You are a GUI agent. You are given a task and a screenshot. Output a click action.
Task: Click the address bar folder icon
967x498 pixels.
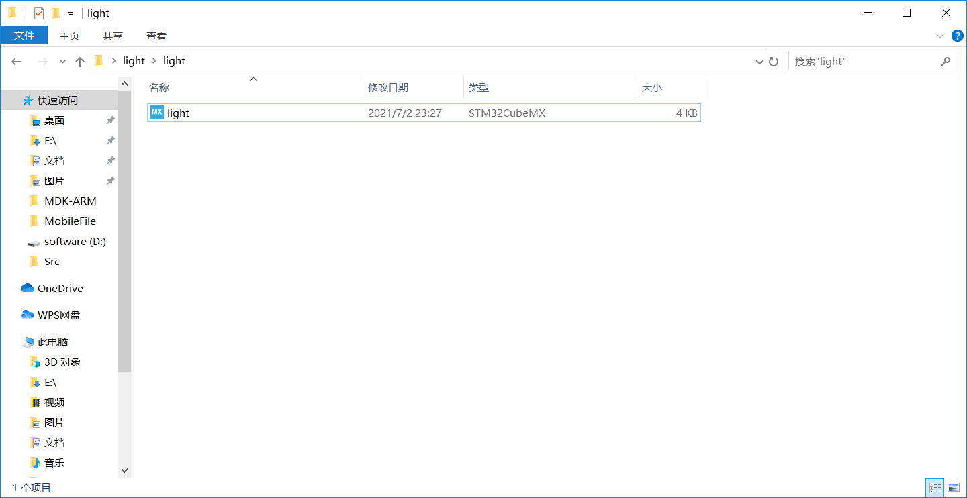click(99, 61)
